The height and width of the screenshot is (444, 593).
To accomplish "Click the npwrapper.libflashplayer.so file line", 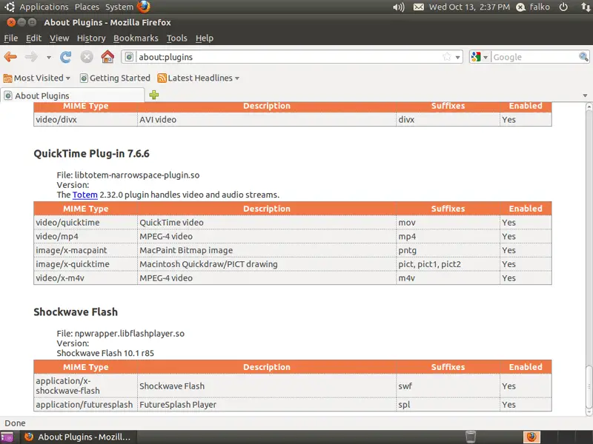I will (121, 334).
